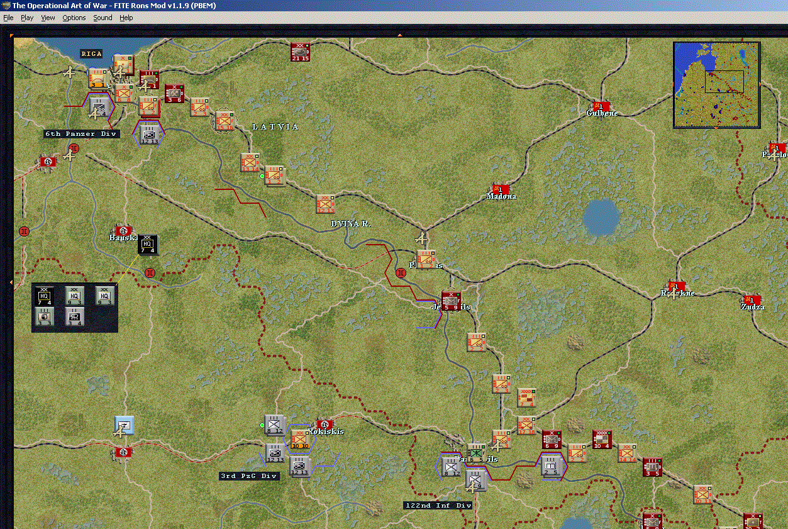Click the application icon in the title bar
This screenshot has width=788, height=529.
pyautogui.click(x=6, y=5)
